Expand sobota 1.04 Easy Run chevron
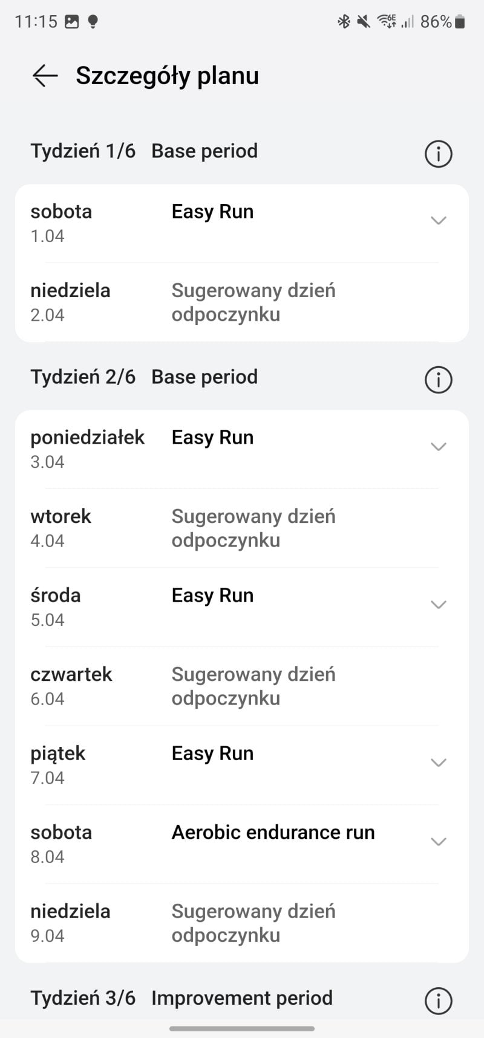Screen dimensions: 484x1038 coord(438,220)
